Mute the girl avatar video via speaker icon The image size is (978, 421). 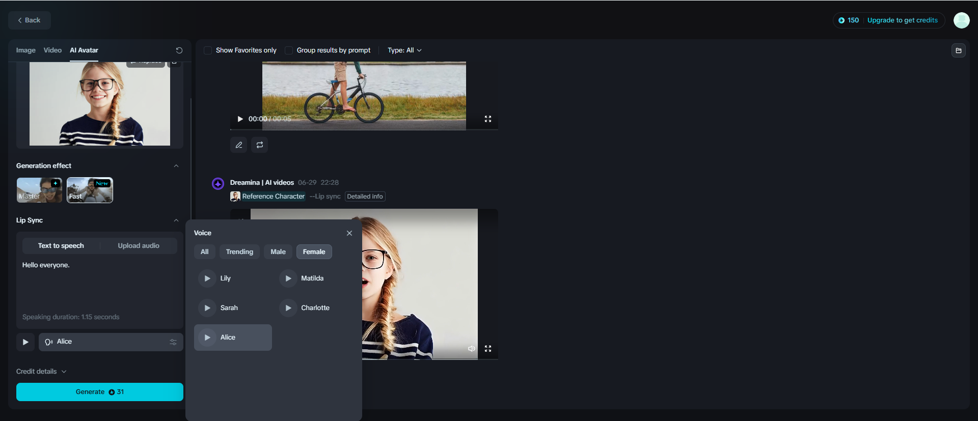point(472,349)
